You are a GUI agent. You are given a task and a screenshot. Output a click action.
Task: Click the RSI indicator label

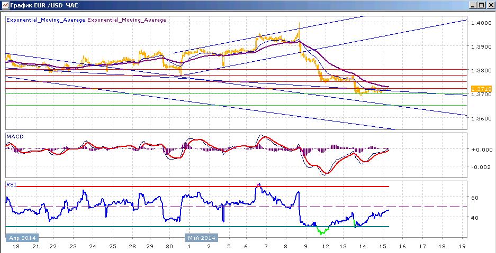tap(11, 184)
